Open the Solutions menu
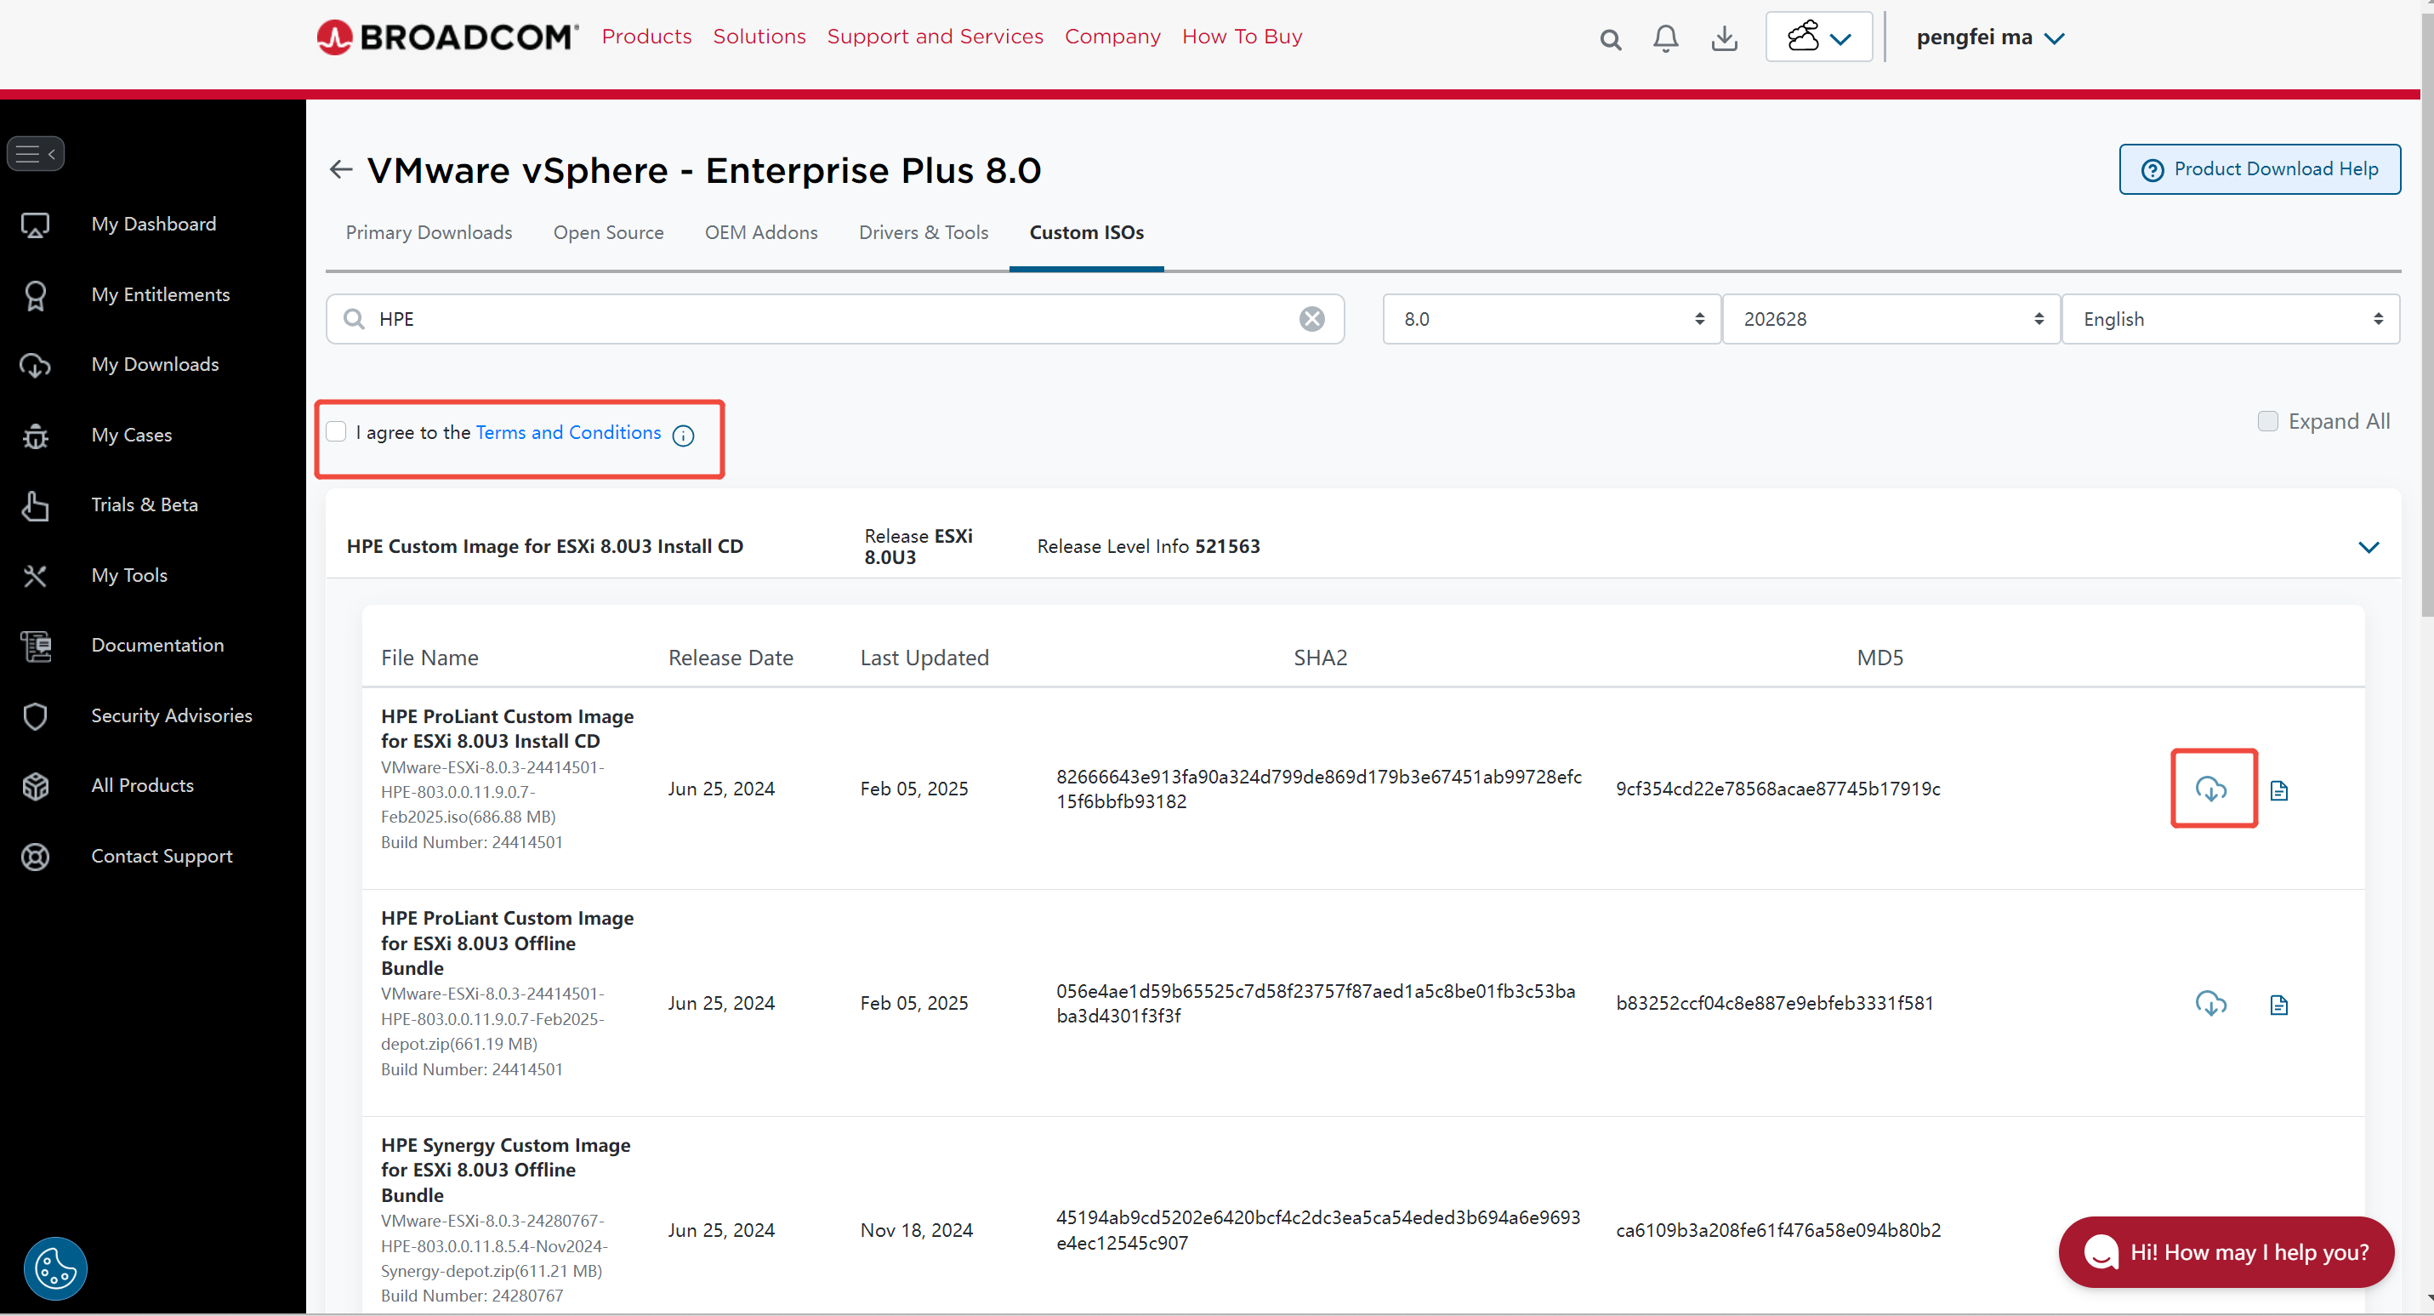 pos(759,37)
